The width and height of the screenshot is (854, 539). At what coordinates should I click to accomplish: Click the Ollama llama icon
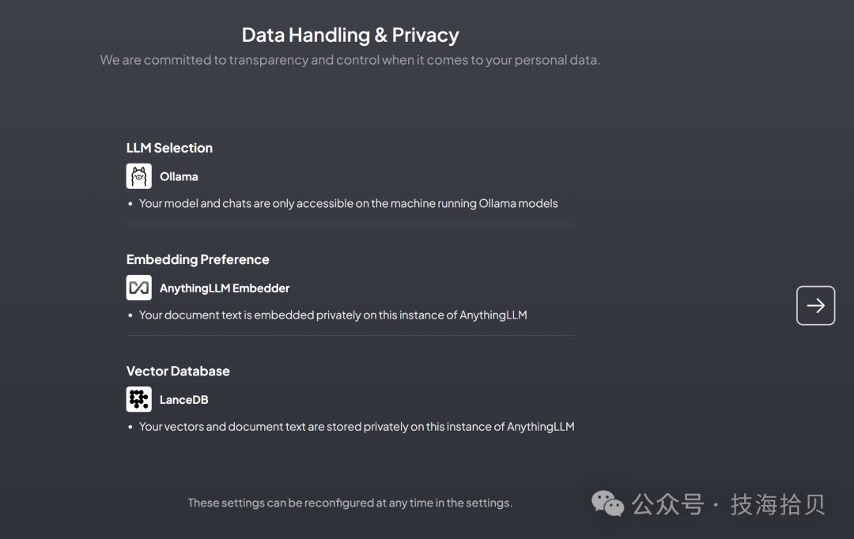139,176
